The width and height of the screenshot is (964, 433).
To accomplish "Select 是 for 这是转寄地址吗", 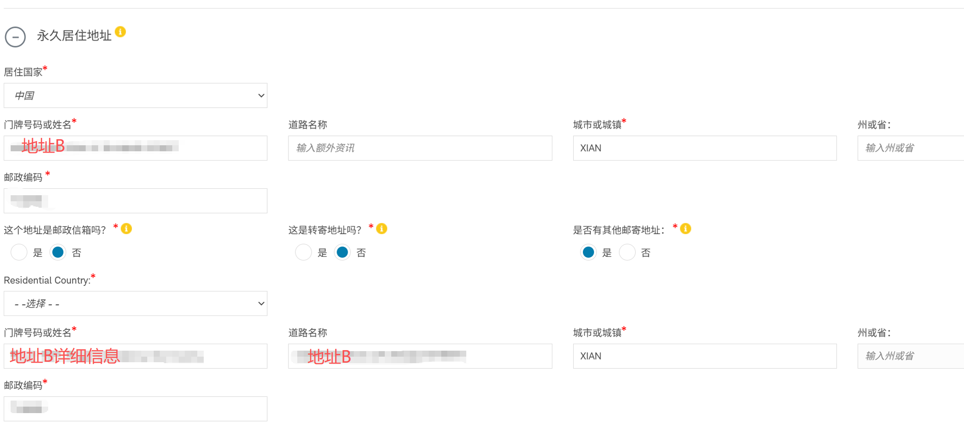I will 303,253.
